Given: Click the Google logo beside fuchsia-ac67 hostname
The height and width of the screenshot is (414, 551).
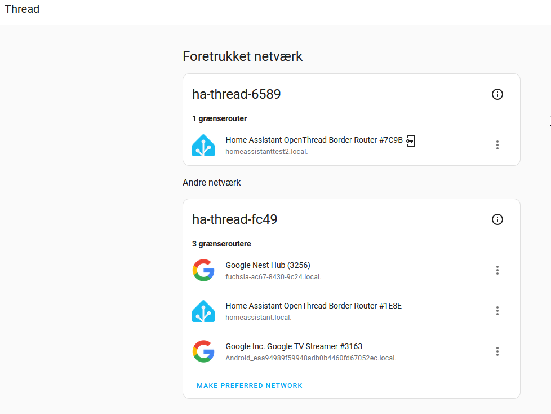Looking at the screenshot, I should click(203, 270).
